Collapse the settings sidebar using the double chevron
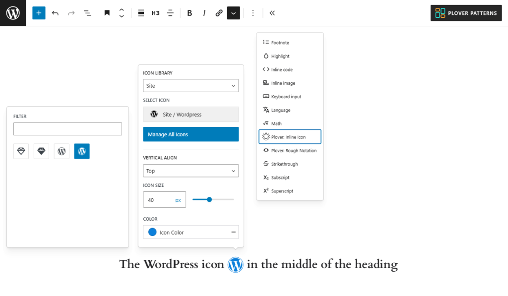This screenshot has width=508, height=296. click(x=272, y=13)
